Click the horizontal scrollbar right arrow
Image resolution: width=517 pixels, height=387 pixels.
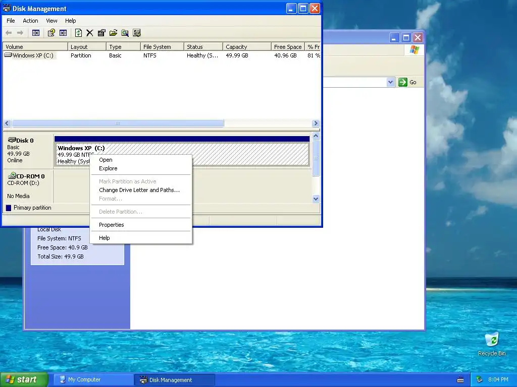click(316, 123)
